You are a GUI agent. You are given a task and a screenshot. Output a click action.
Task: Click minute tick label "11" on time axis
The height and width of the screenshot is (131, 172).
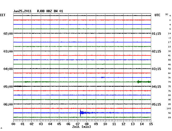114,124
